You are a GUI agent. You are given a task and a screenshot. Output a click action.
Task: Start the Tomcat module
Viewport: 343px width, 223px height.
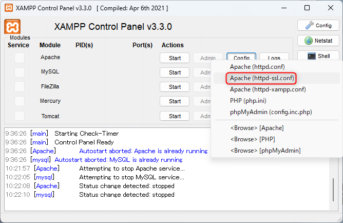tap(175, 116)
